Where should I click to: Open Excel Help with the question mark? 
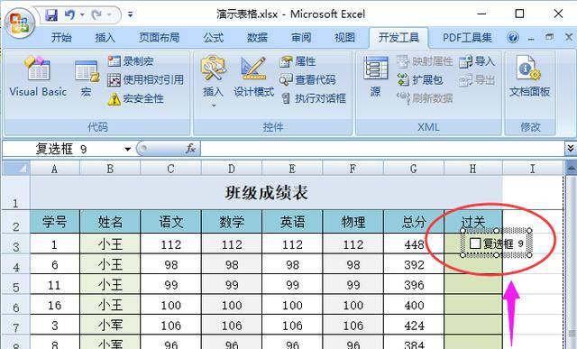tap(513, 37)
